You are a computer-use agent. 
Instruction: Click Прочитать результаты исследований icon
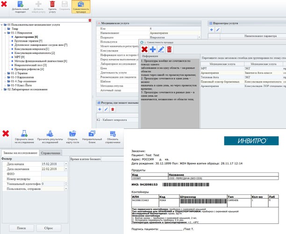[50, 136]
